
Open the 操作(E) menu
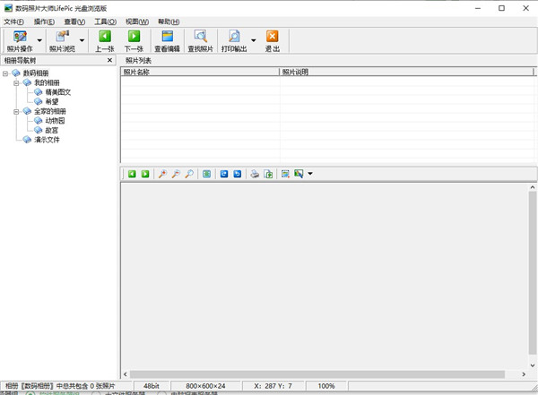click(x=44, y=21)
